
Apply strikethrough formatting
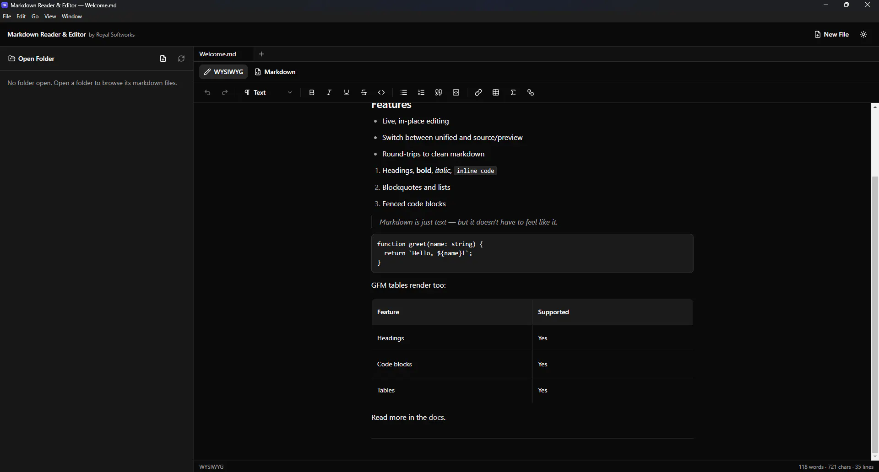[x=364, y=93]
